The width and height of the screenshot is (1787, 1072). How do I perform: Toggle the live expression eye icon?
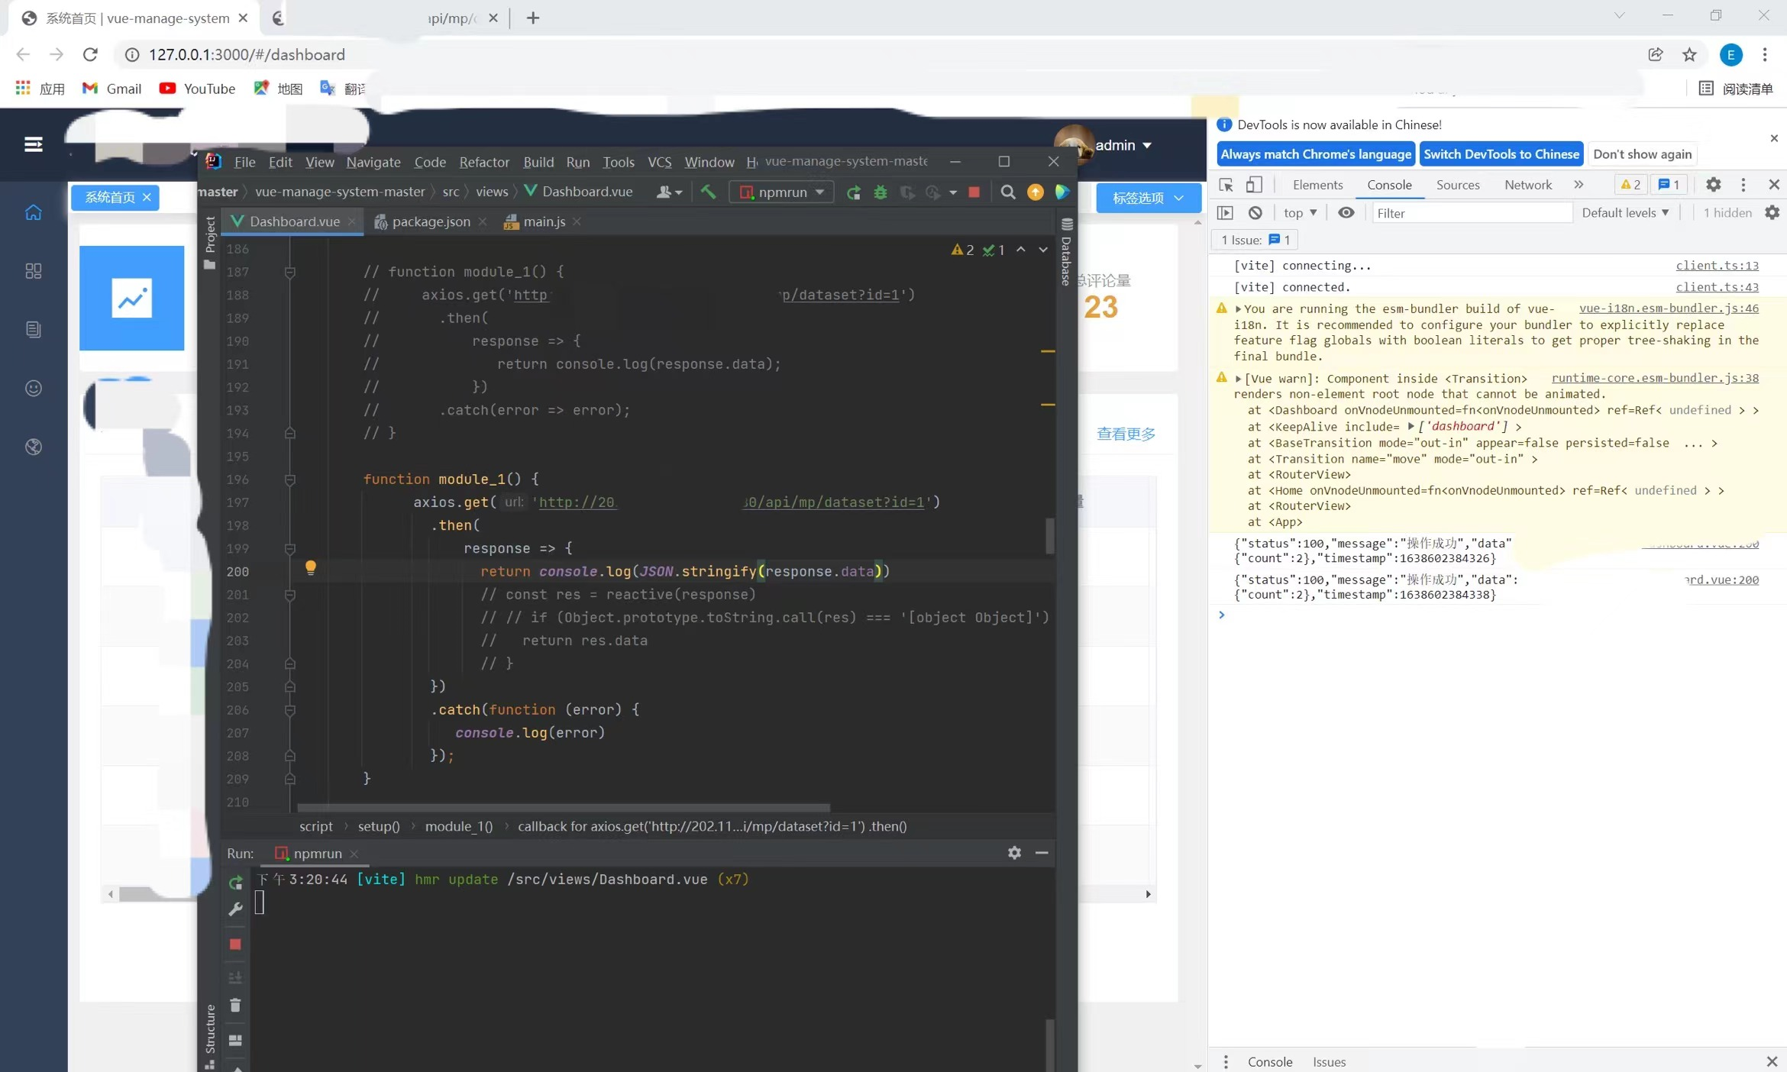coord(1346,212)
